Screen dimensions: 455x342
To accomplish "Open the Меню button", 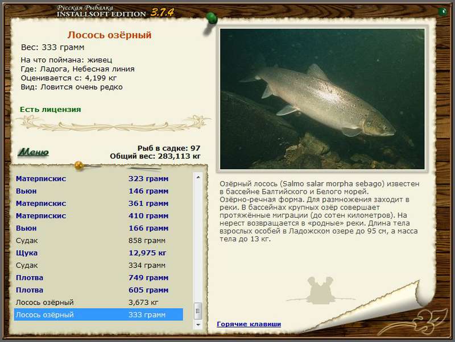I will point(34,152).
